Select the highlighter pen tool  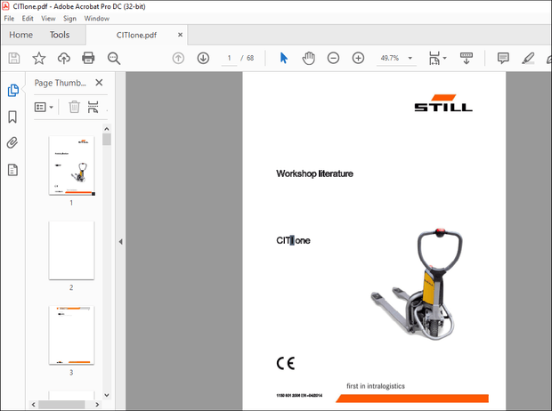pyautogui.click(x=528, y=58)
